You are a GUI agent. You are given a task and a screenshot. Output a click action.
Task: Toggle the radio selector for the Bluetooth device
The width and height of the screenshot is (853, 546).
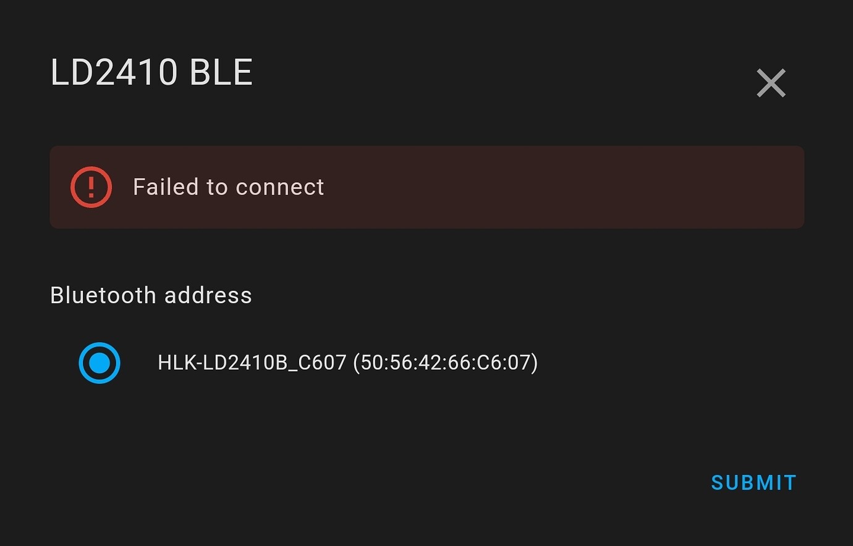tap(100, 363)
